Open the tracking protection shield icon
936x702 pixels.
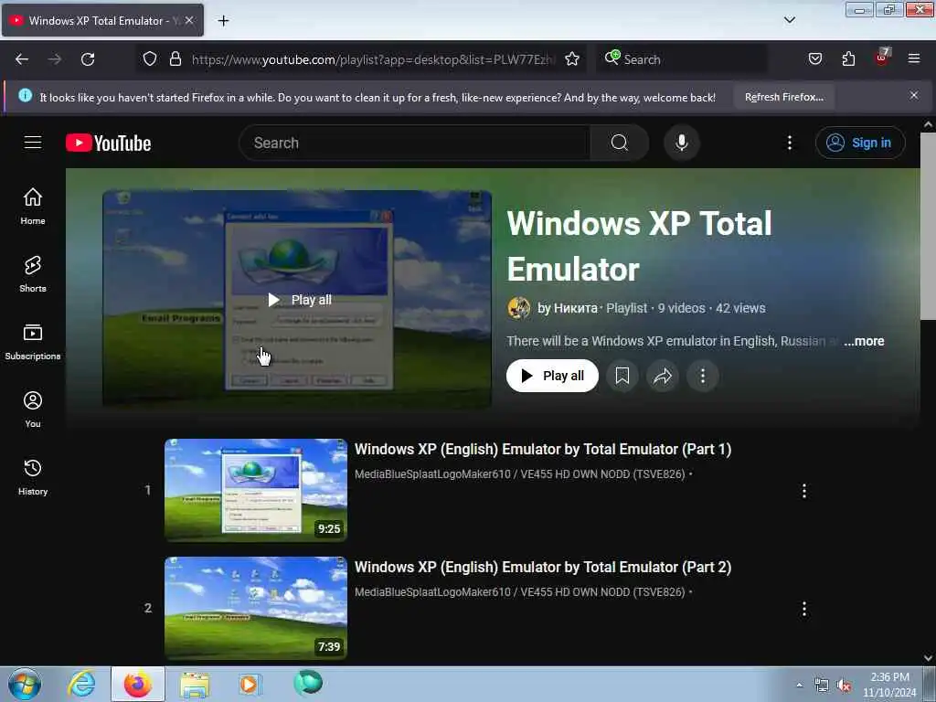tap(150, 58)
